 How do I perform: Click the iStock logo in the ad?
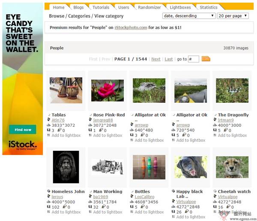[x=23, y=145]
